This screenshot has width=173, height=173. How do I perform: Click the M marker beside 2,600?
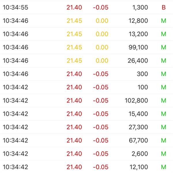pos(163,154)
